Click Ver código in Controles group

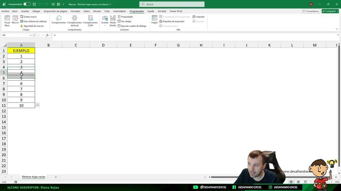(124, 21)
